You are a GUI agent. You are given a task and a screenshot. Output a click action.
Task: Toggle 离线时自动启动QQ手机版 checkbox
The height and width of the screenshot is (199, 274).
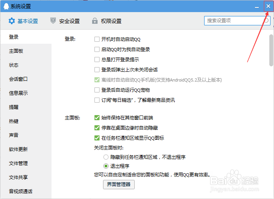click(97, 80)
